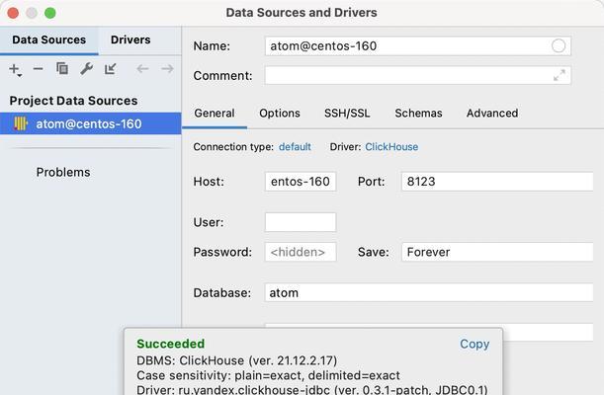The height and width of the screenshot is (395, 604).
Task: Open the Schemas tab
Action: click(418, 114)
